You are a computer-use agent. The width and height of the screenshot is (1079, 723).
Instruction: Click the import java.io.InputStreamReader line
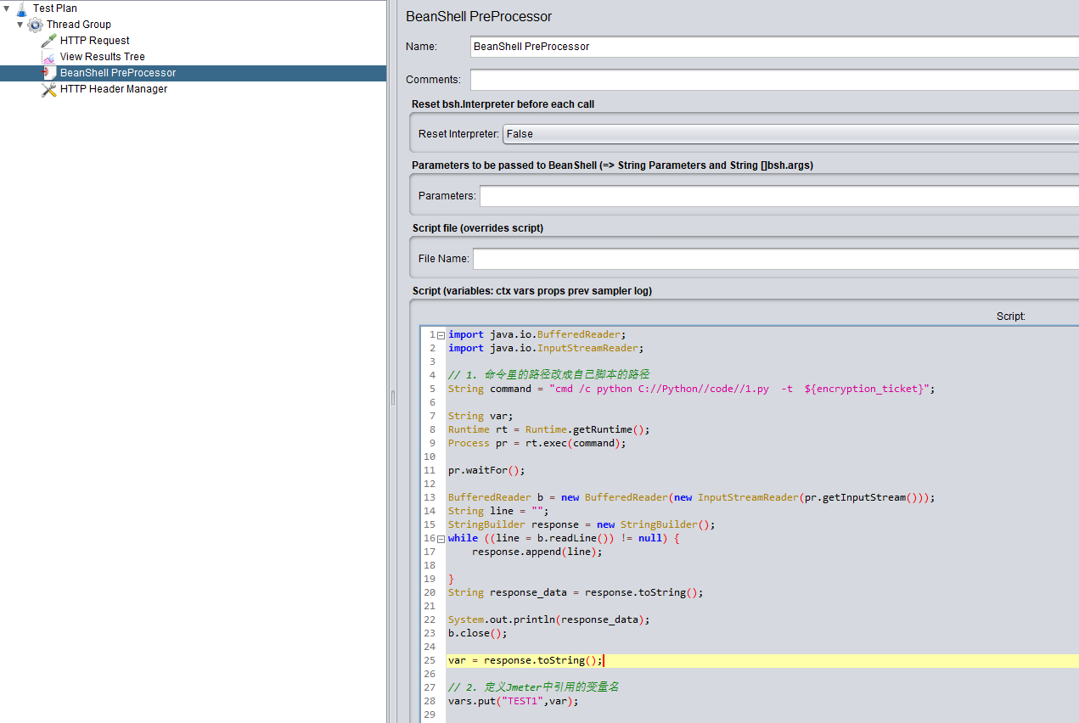(546, 348)
